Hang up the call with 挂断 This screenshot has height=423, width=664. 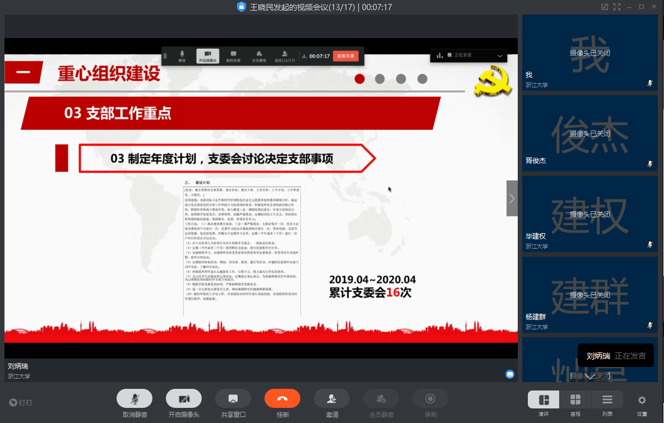282,398
